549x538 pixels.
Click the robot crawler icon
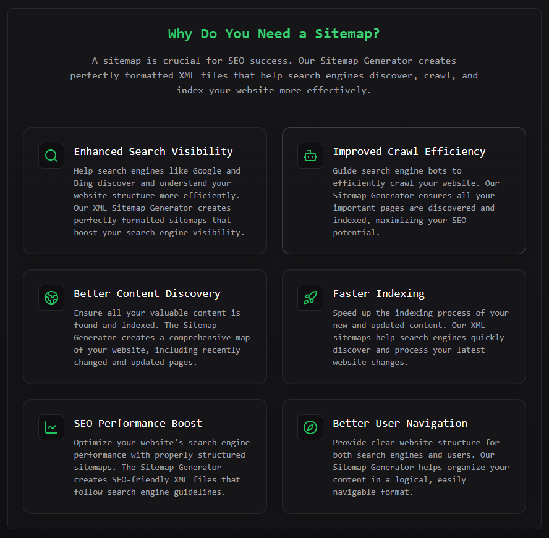[x=310, y=156]
